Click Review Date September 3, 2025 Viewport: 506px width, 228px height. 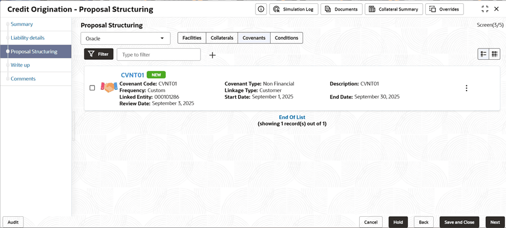pos(173,103)
